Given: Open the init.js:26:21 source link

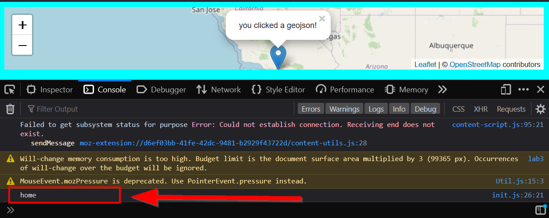Looking at the screenshot, I should tap(517, 195).
